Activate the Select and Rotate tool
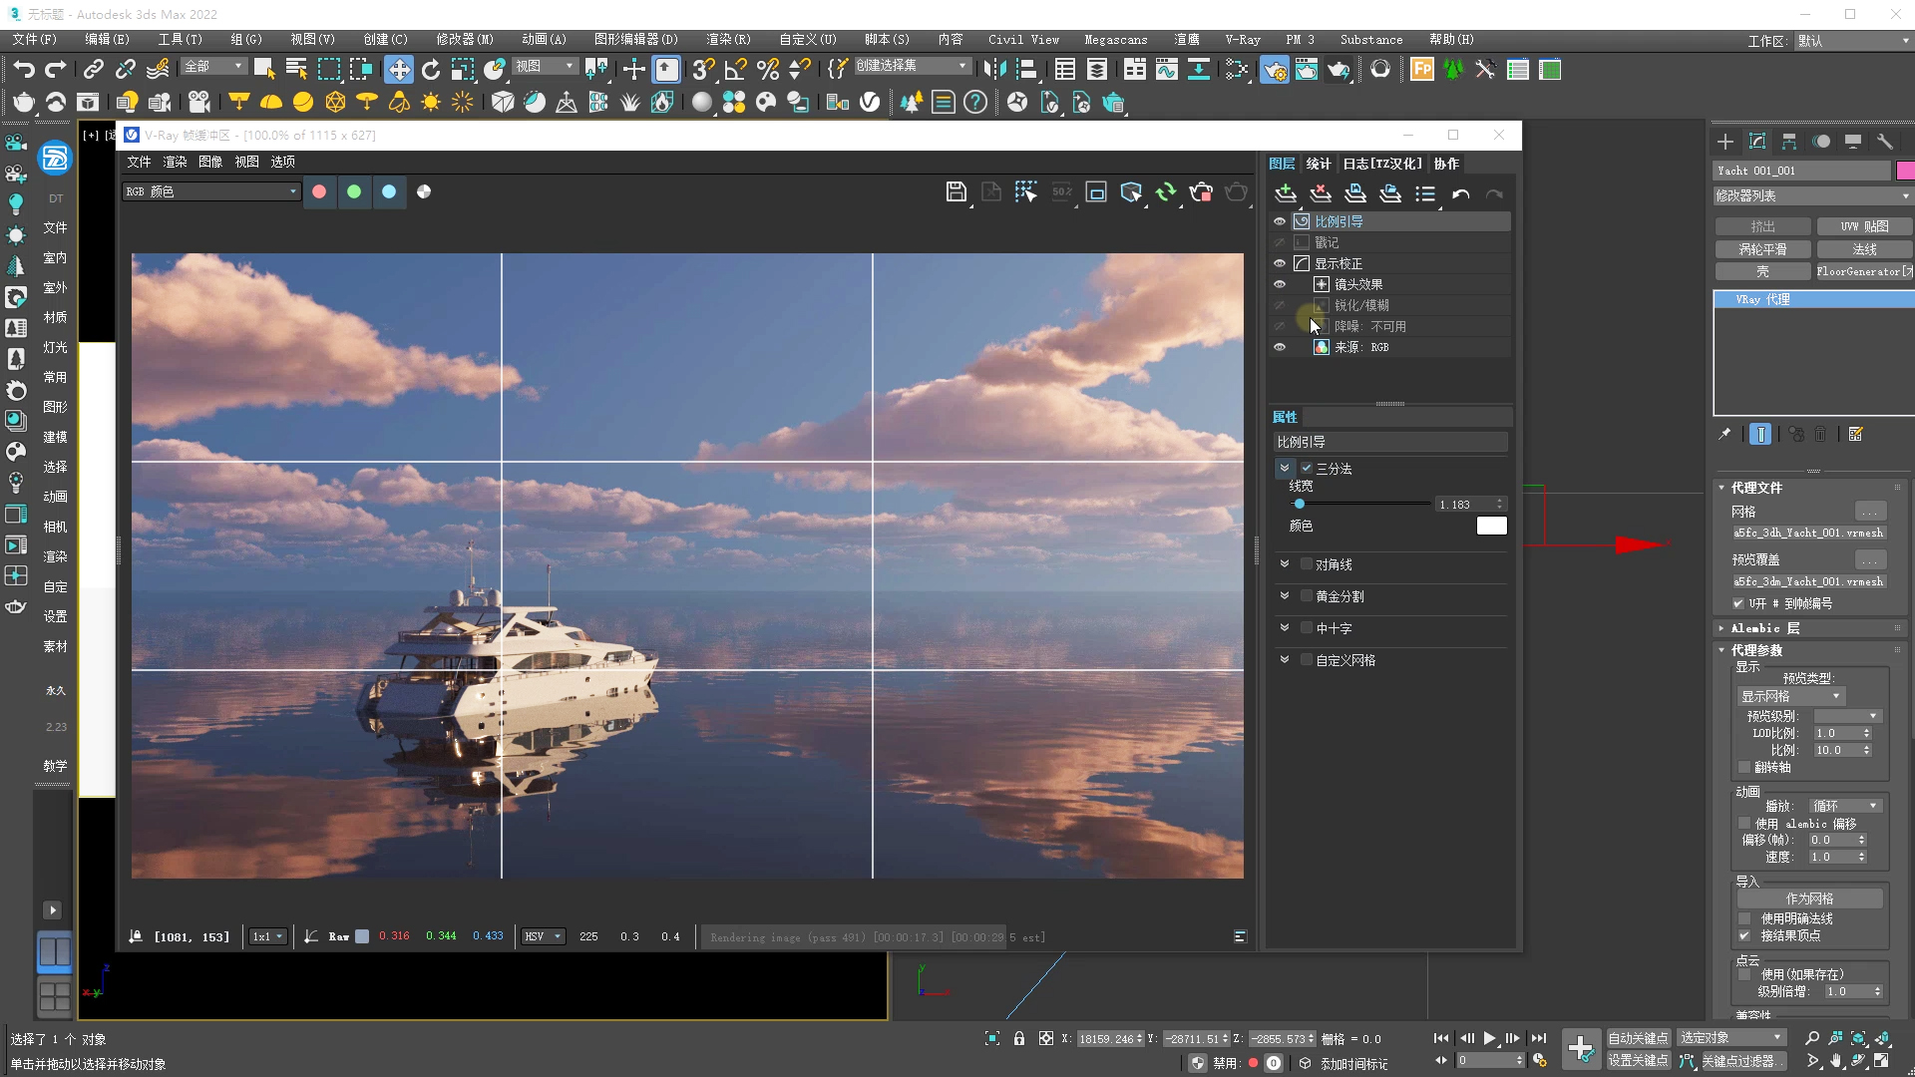The image size is (1915, 1077). click(430, 70)
